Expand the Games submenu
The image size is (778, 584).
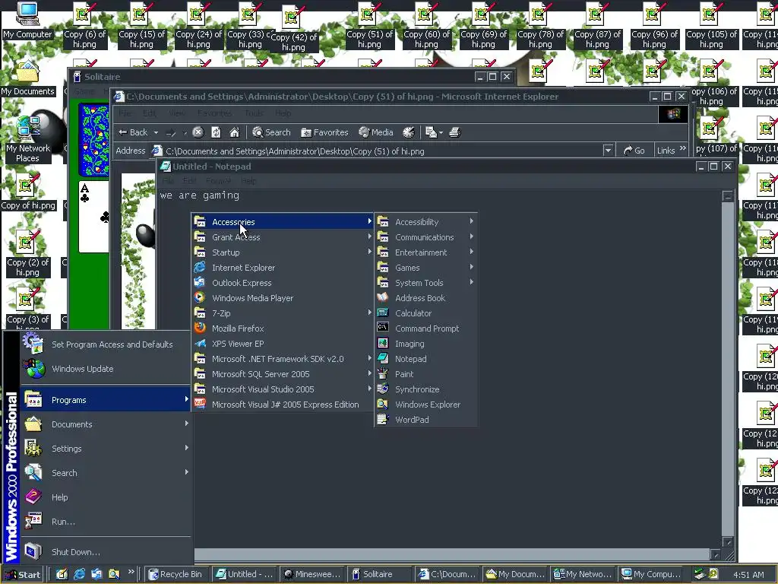(x=425, y=268)
